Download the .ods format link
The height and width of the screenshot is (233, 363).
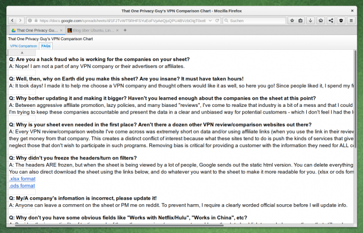(22, 185)
